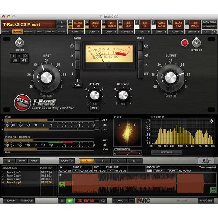Click the Fade Out marker on waveform
Viewport: 218px width, 218px height.
[213, 190]
